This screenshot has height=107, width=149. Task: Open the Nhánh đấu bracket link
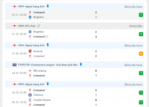click(x=136, y=26)
